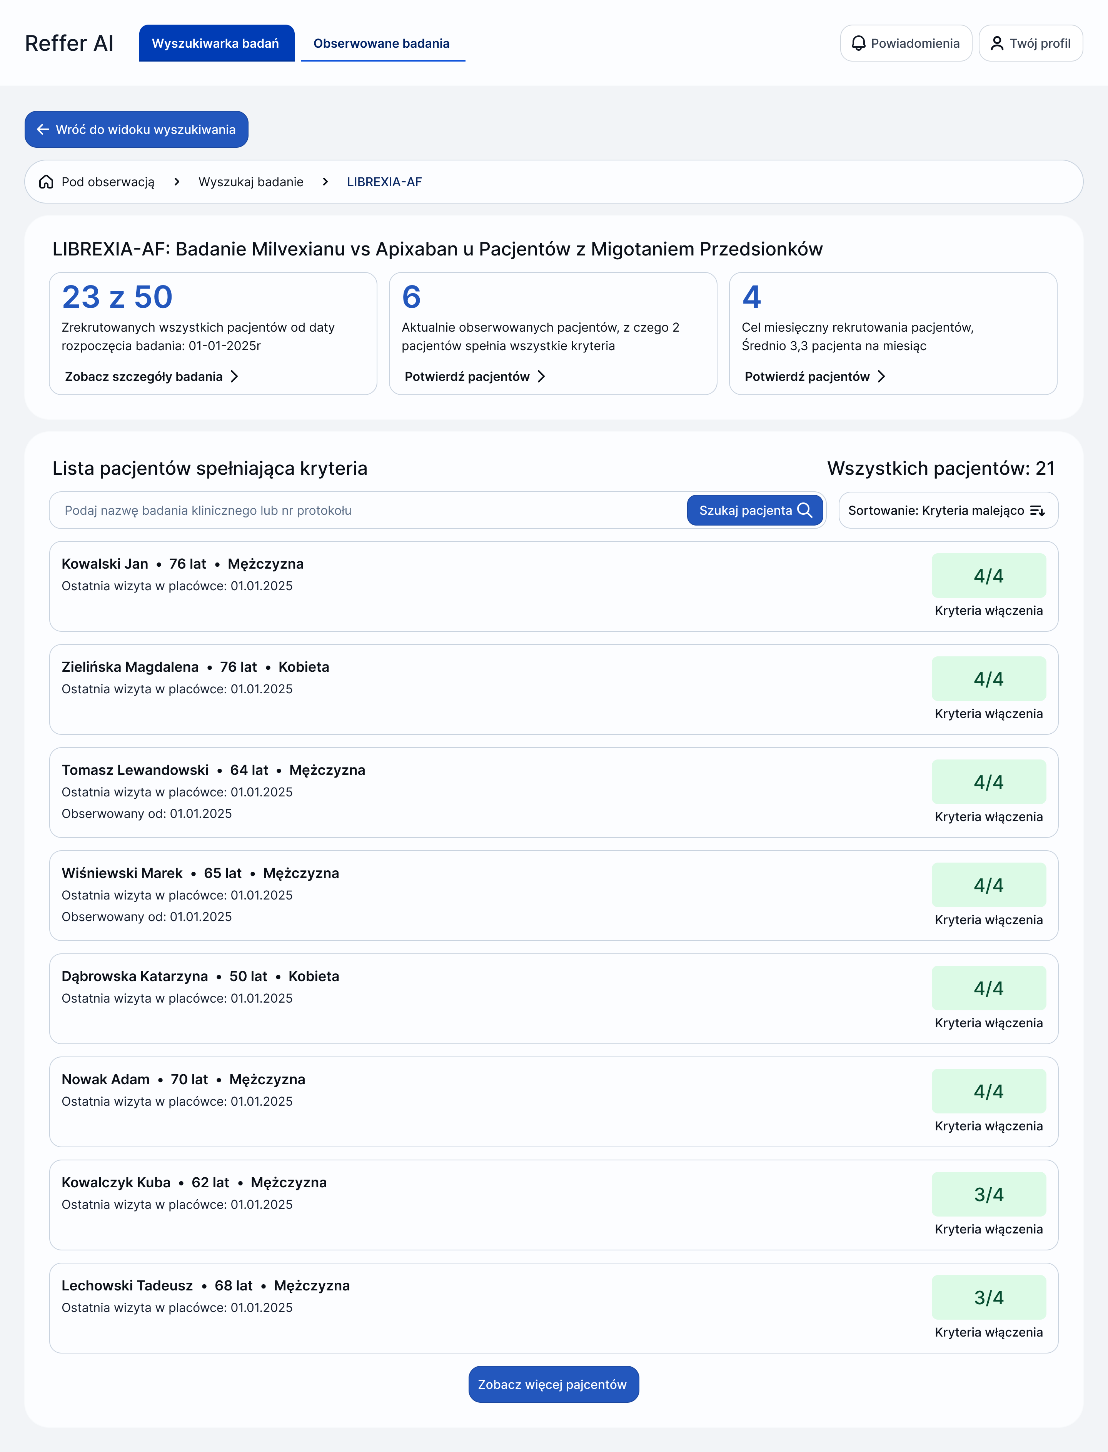Click the patient search input field
Image resolution: width=1108 pixels, height=1452 pixels.
[330, 510]
